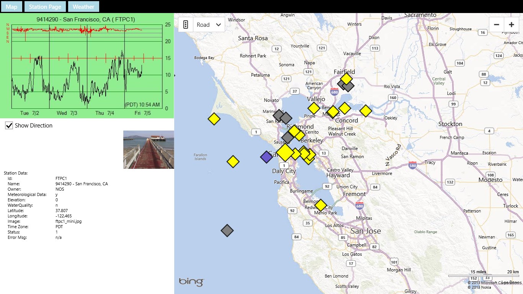Click the purple diamond station marker
The image size is (523, 294).
[x=266, y=157]
